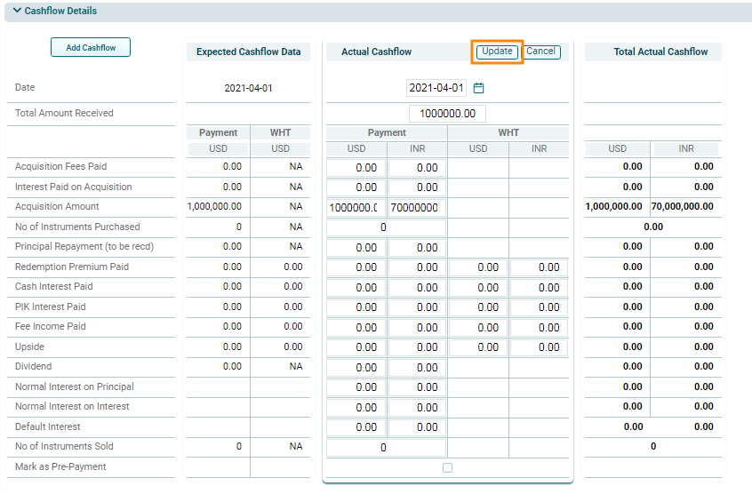Click the Add Cashflow button
This screenshot has height=494, width=752.
click(91, 48)
